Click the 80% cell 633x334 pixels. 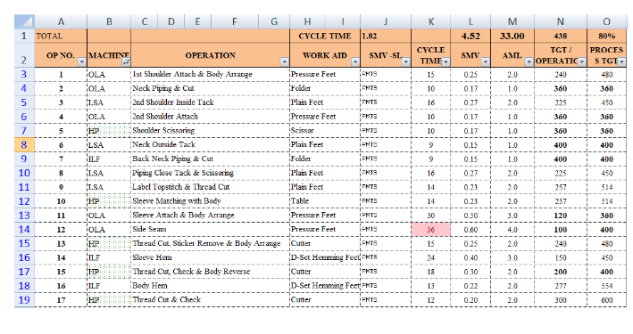point(607,36)
